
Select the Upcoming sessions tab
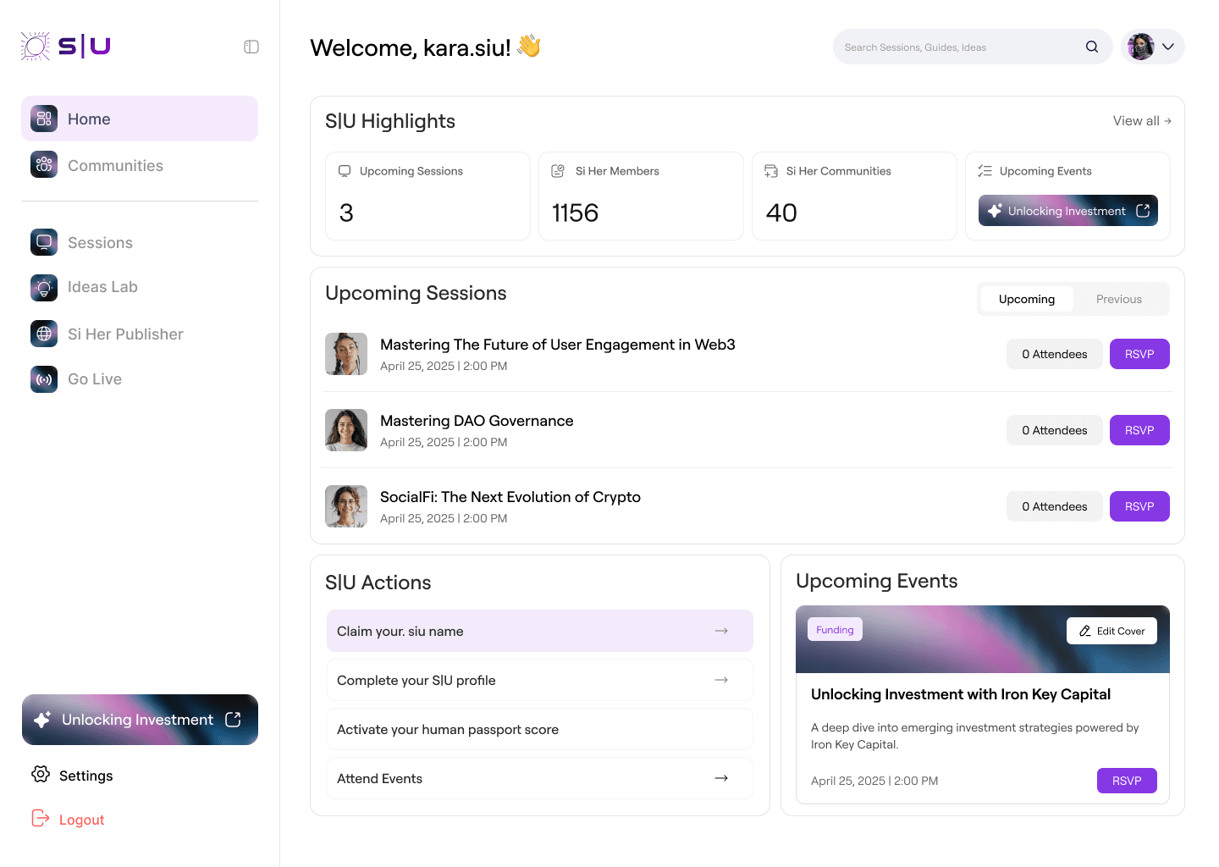pyautogui.click(x=1026, y=299)
